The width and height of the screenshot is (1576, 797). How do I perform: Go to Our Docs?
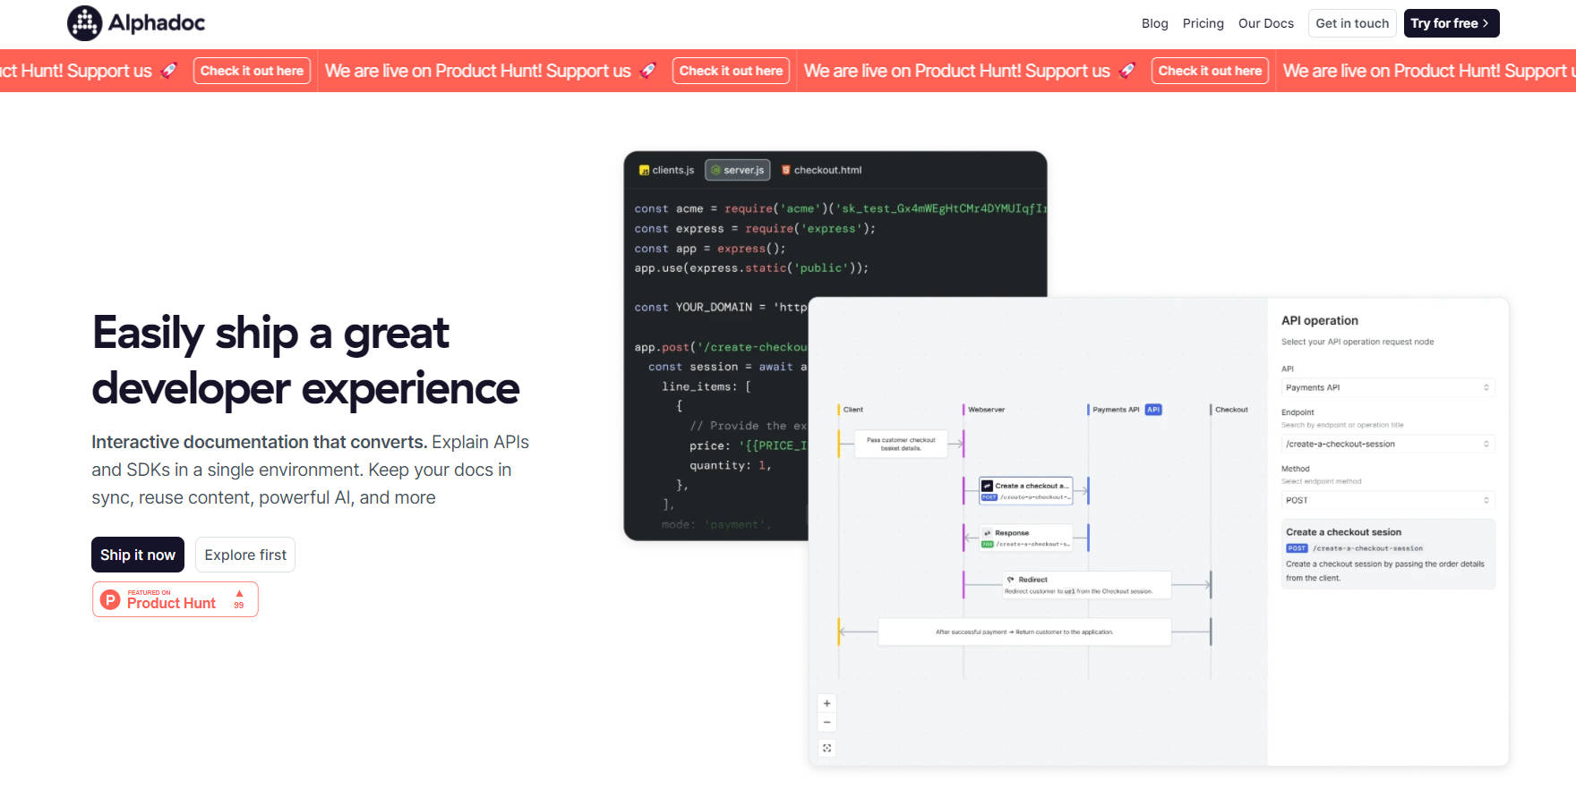coord(1265,23)
